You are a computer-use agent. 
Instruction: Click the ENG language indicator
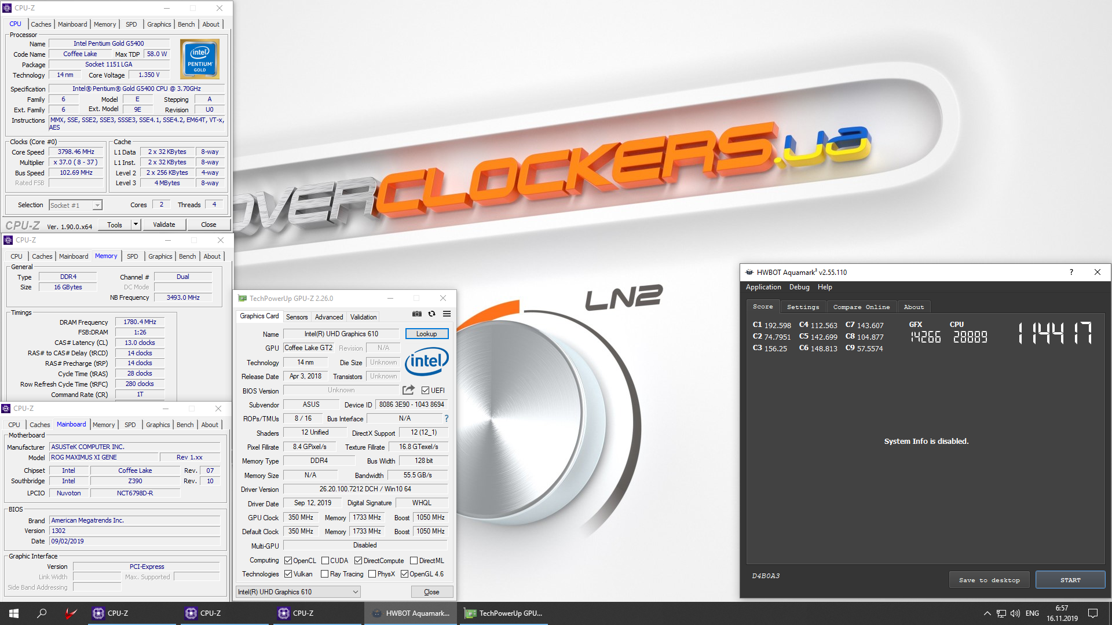[x=1032, y=613]
